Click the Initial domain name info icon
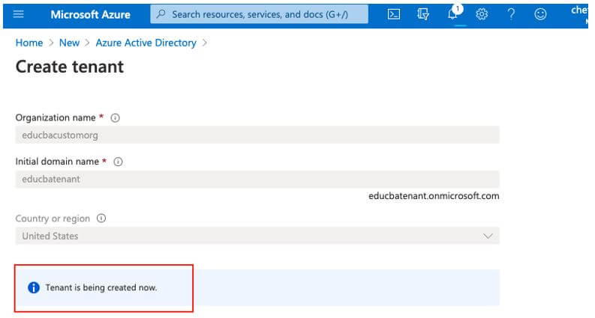Screen dimensions: 595x318 [x=119, y=162]
